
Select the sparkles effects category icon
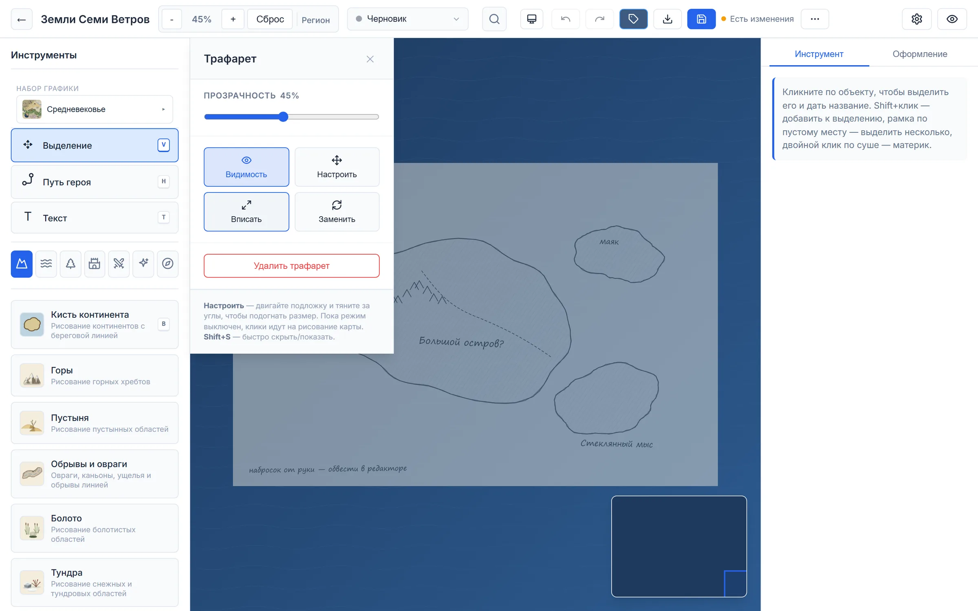(x=143, y=264)
